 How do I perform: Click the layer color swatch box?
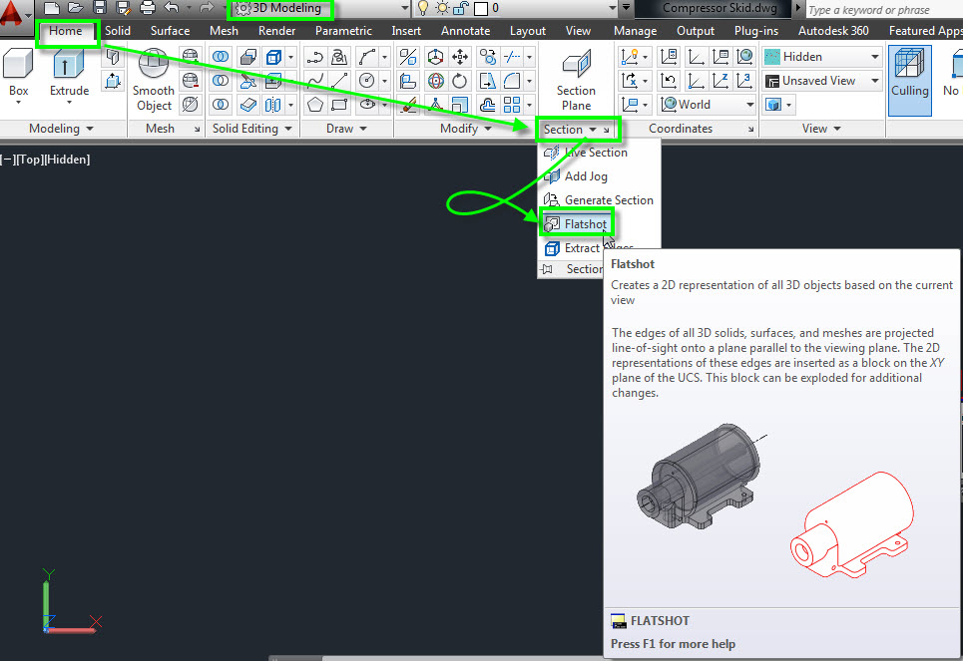coord(480,8)
